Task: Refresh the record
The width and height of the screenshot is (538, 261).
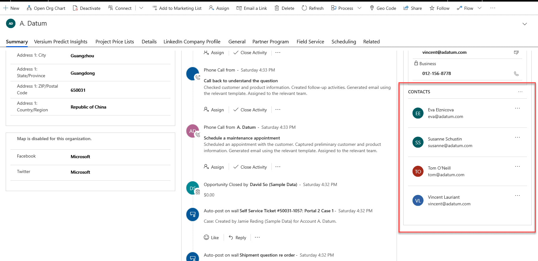Action: click(x=312, y=8)
